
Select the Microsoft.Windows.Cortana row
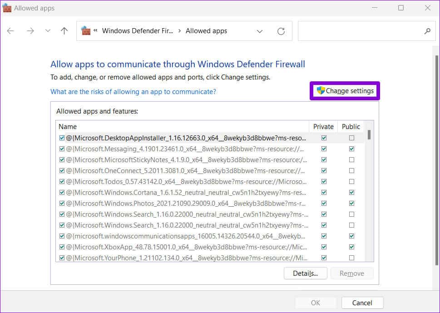coord(210,193)
